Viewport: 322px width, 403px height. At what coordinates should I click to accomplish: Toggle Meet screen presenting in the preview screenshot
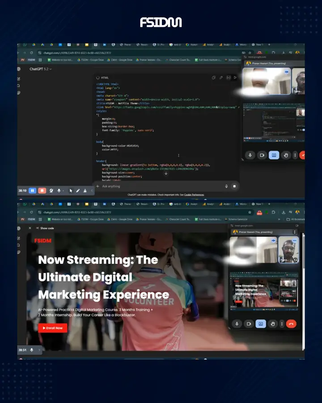click(x=261, y=324)
